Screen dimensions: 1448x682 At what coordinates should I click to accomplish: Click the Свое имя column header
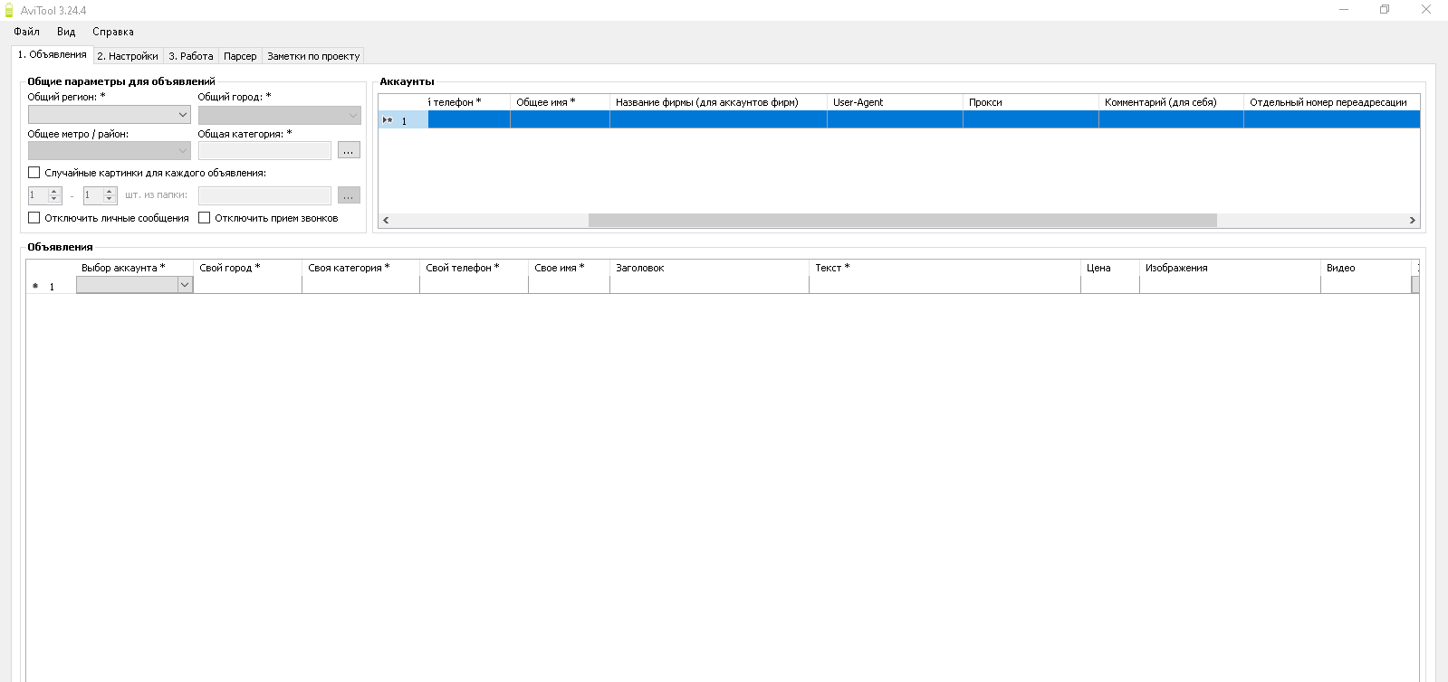pos(569,268)
